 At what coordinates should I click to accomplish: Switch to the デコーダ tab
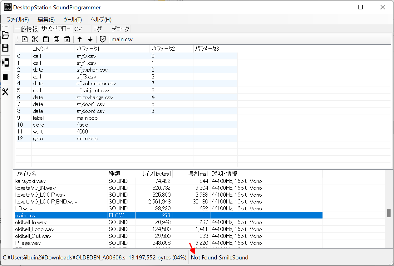pyautogui.click(x=121, y=29)
